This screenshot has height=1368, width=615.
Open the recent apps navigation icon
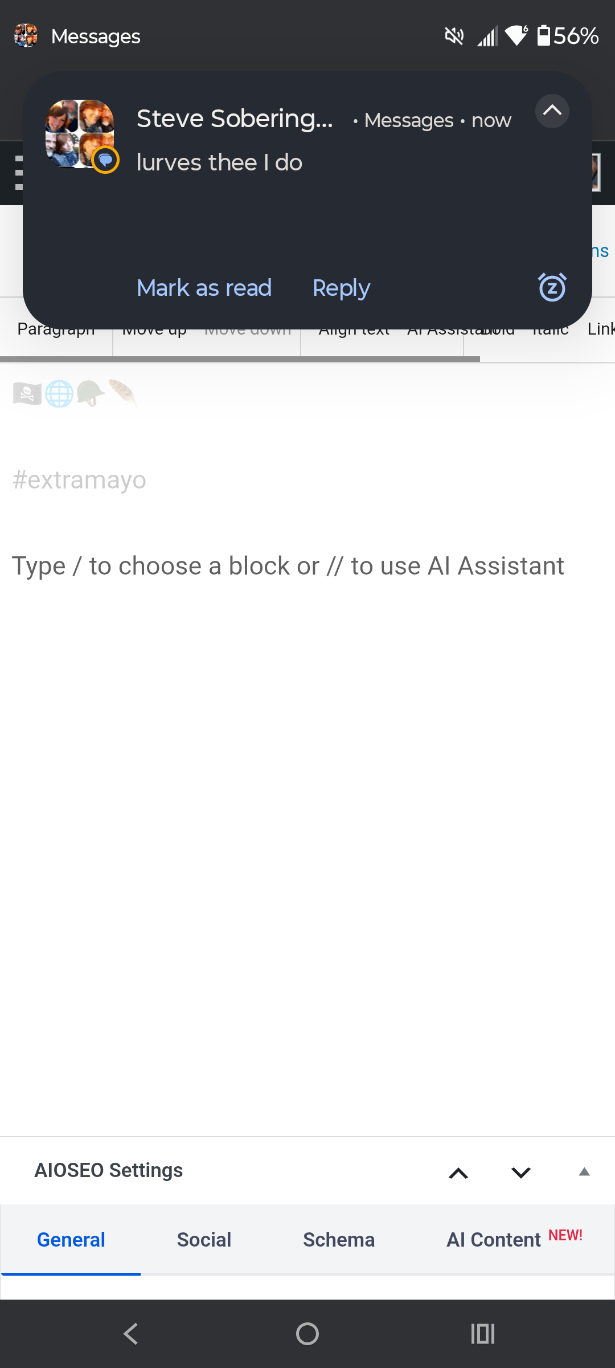point(483,1334)
